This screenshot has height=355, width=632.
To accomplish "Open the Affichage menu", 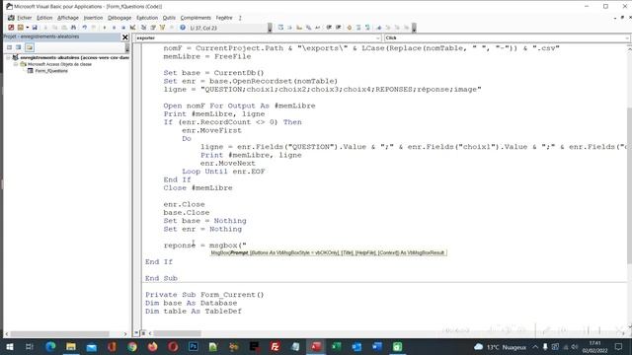I will pos(68,18).
